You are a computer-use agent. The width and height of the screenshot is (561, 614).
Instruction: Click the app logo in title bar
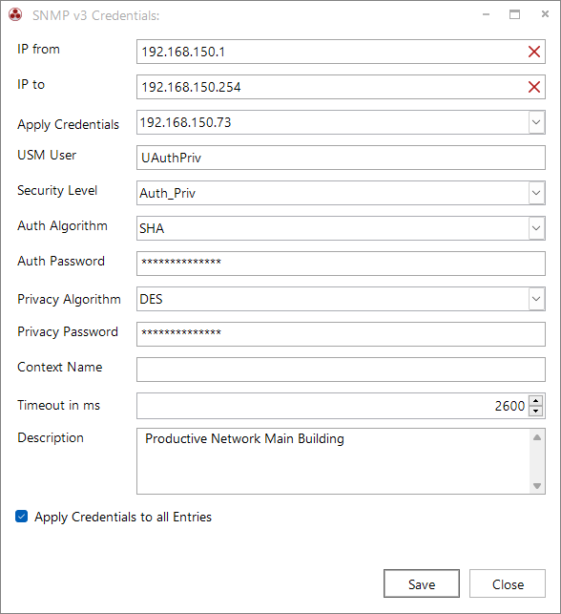15,15
